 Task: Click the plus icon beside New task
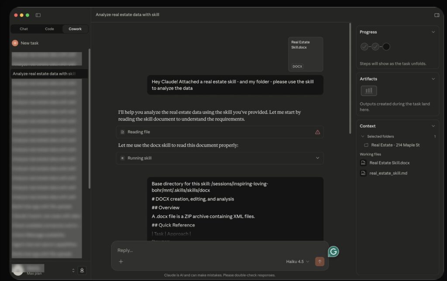pos(15,43)
